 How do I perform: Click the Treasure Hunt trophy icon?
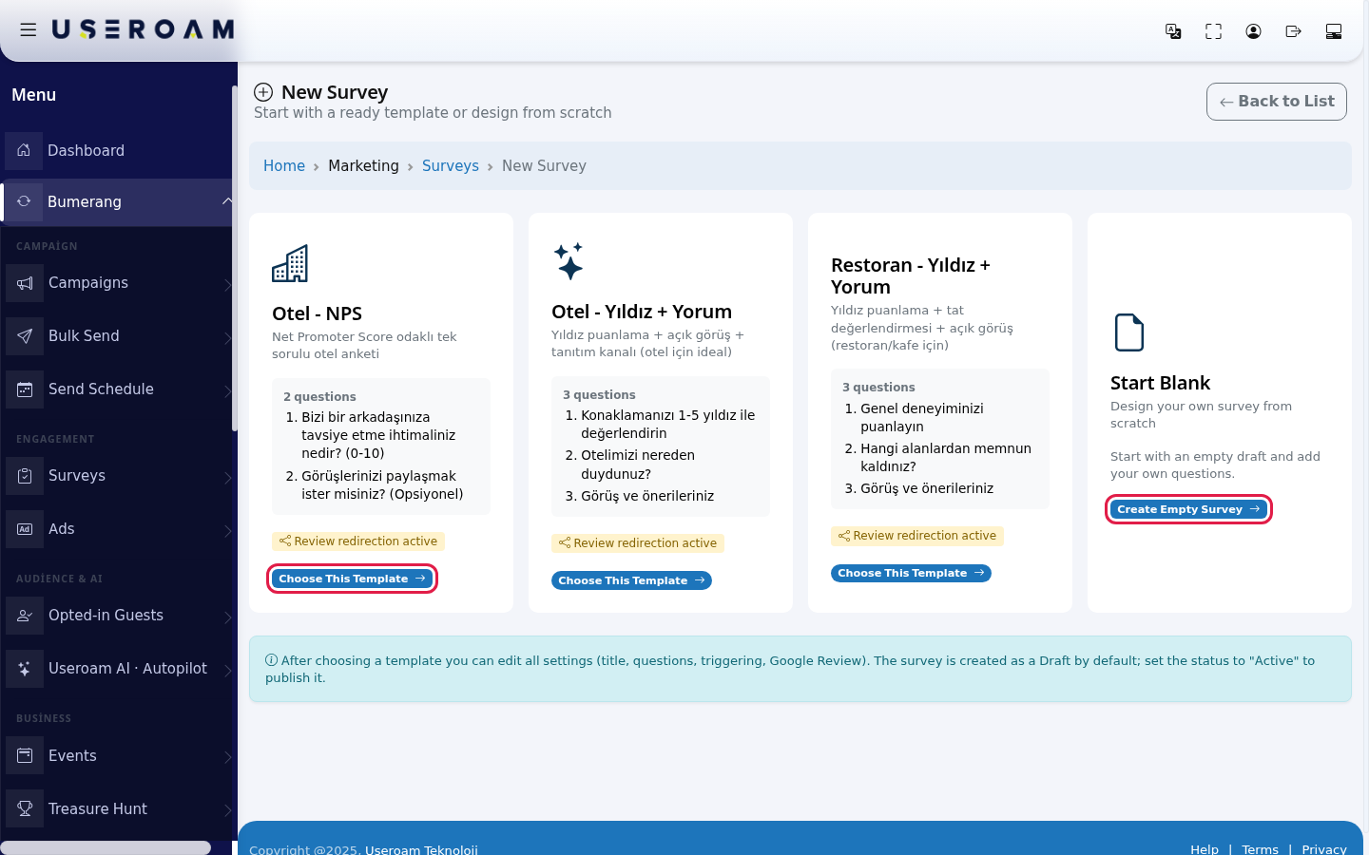click(25, 809)
